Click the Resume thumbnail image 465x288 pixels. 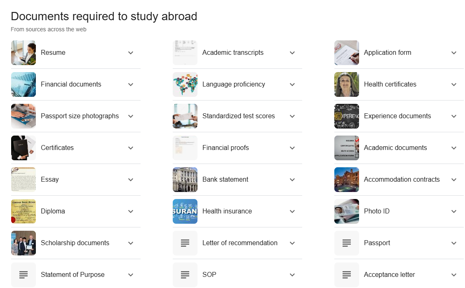pos(23,53)
